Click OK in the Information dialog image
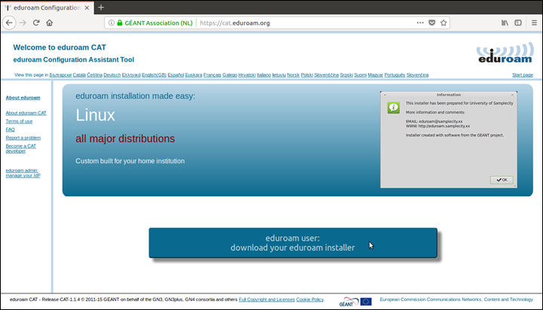 (502, 180)
